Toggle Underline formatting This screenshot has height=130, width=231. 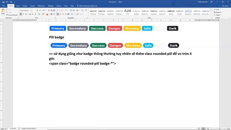tap(26, 14)
